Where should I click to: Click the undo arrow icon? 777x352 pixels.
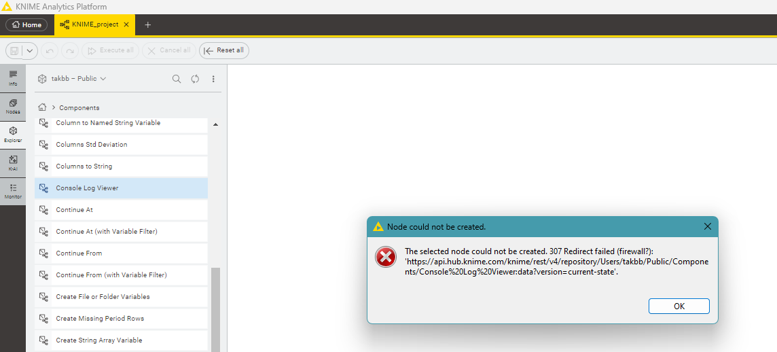[50, 50]
